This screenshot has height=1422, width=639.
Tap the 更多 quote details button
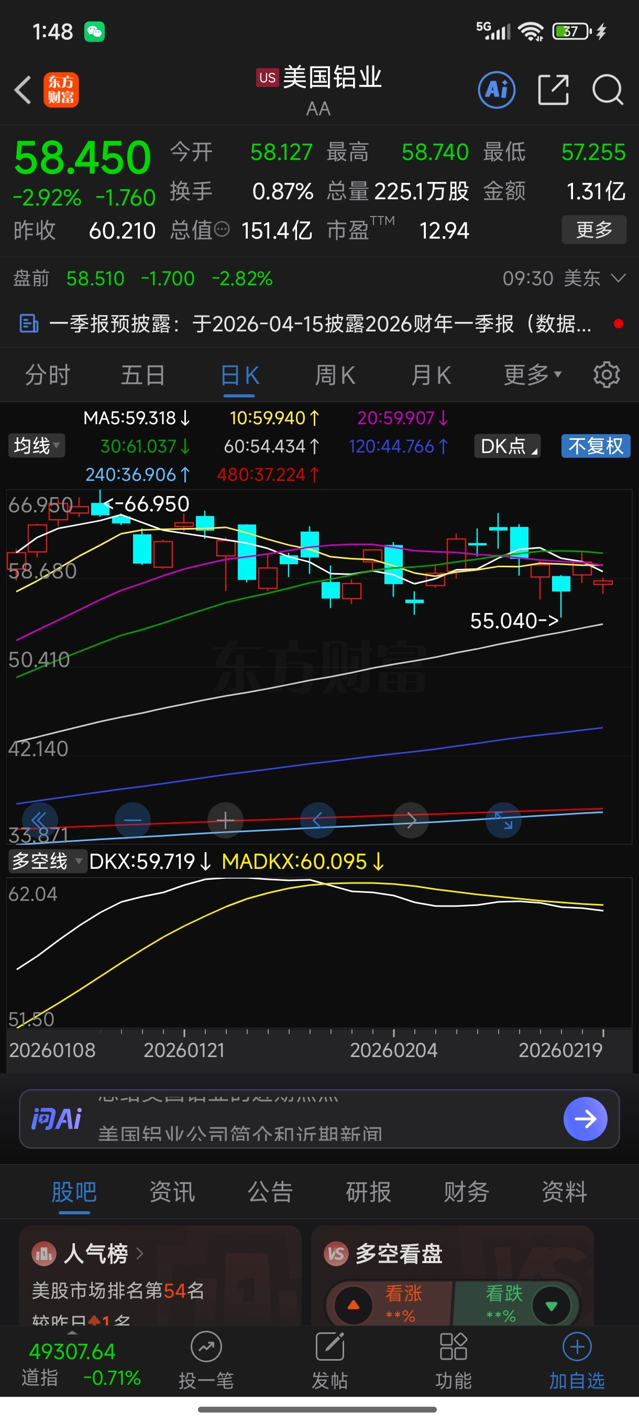click(x=594, y=229)
